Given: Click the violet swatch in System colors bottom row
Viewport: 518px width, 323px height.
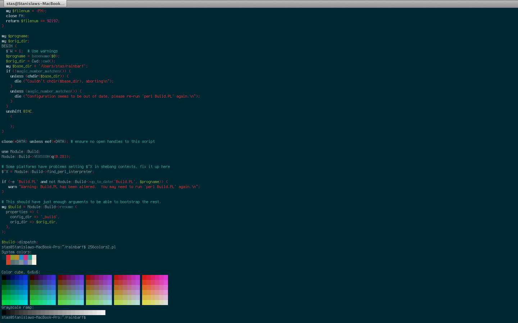Looking at the screenshot, I should click(26, 262).
